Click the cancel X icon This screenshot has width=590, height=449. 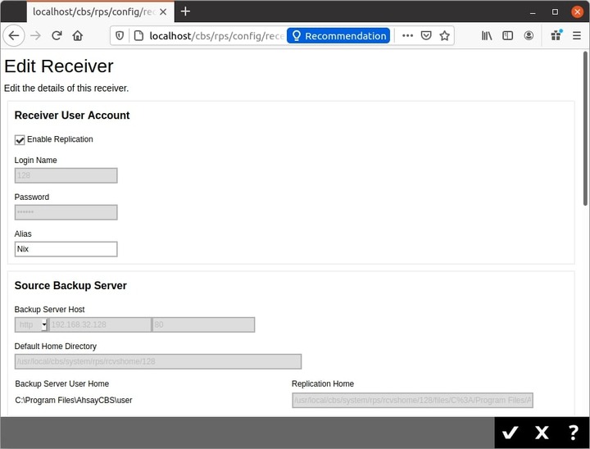[x=542, y=433]
